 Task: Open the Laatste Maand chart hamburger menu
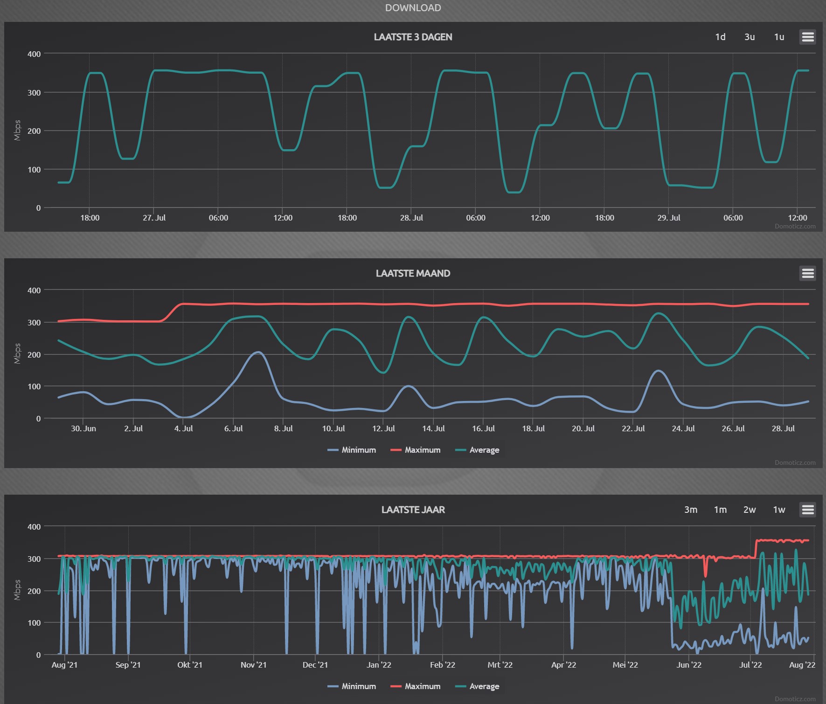click(808, 273)
